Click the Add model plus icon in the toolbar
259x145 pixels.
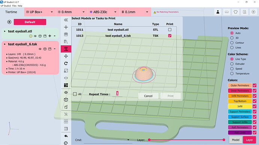click(66, 27)
